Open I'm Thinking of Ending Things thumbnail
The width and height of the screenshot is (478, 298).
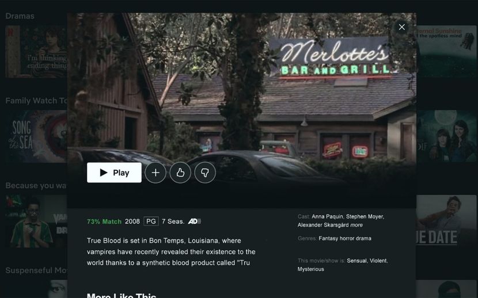coord(36,51)
